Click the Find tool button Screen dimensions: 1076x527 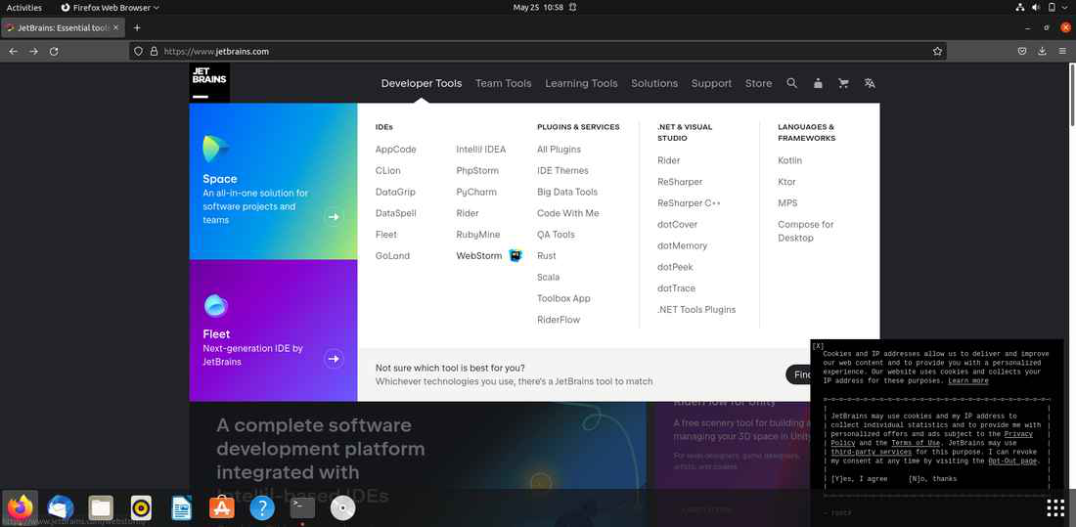coord(799,374)
